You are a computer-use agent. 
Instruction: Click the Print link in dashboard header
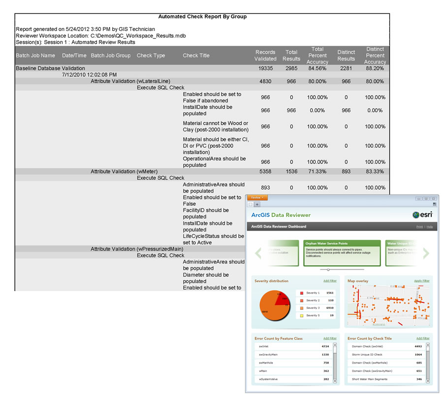coord(419,227)
